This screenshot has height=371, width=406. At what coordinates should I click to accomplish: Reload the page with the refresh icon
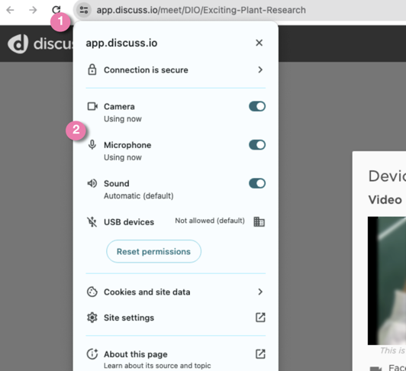coord(56,10)
